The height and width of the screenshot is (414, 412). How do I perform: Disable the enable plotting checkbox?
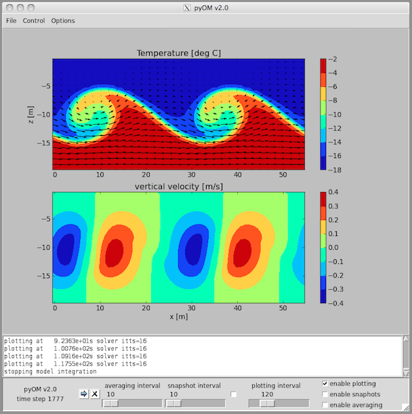(325, 383)
